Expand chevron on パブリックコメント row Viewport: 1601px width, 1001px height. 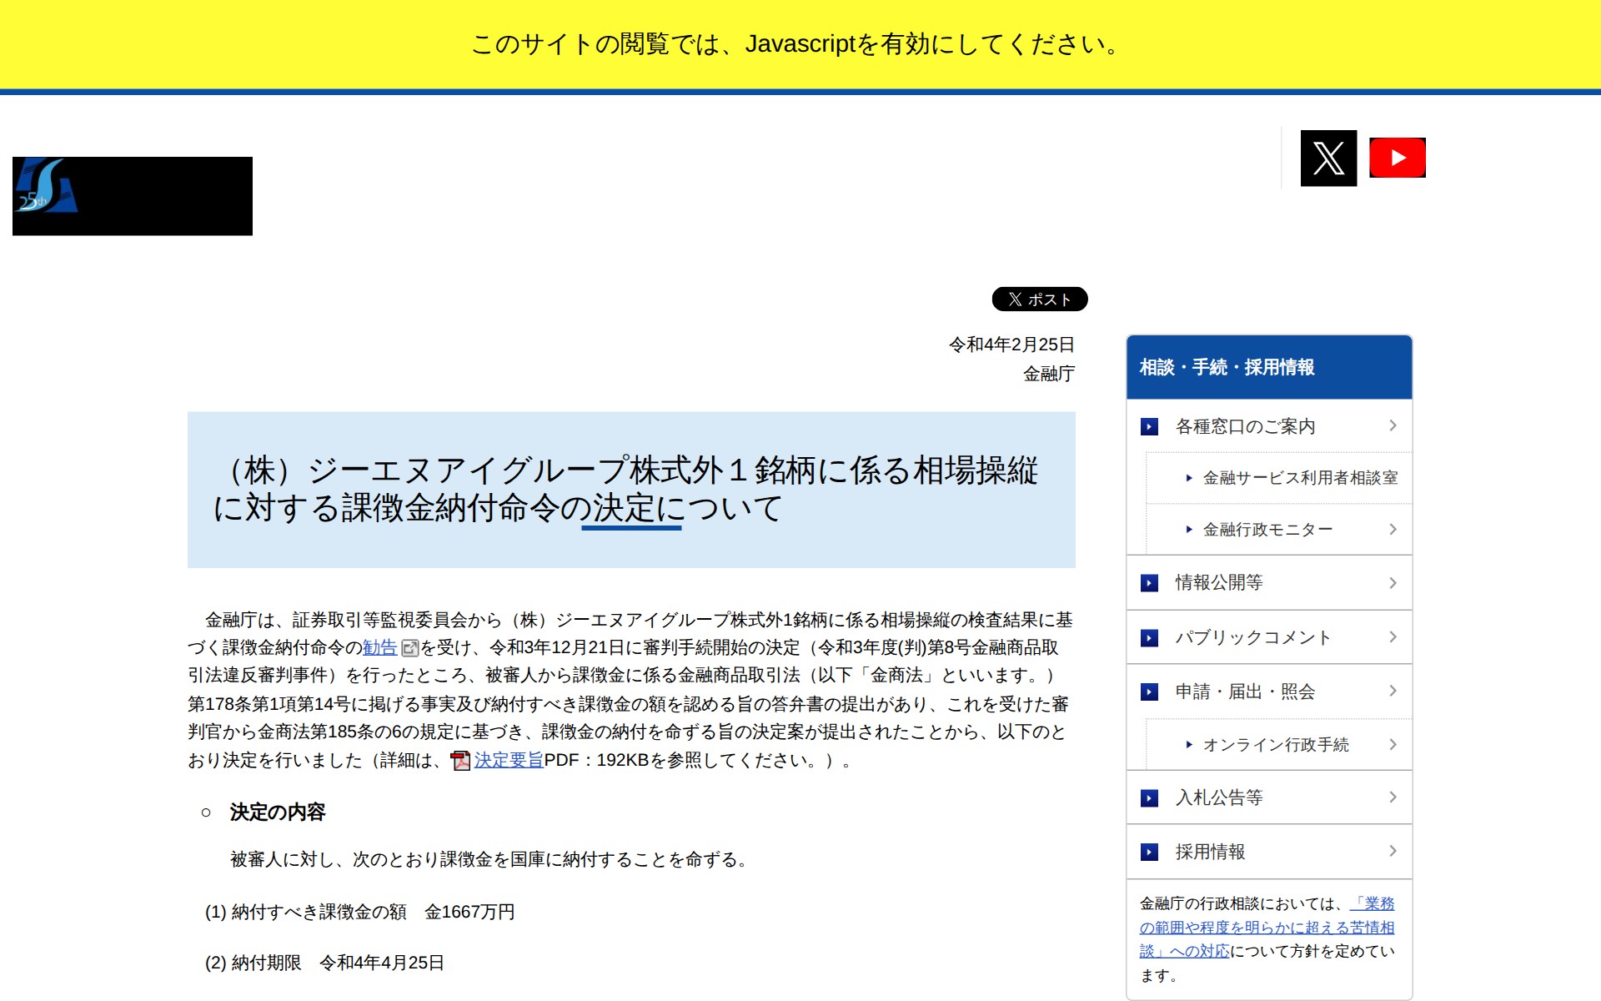point(1393,637)
